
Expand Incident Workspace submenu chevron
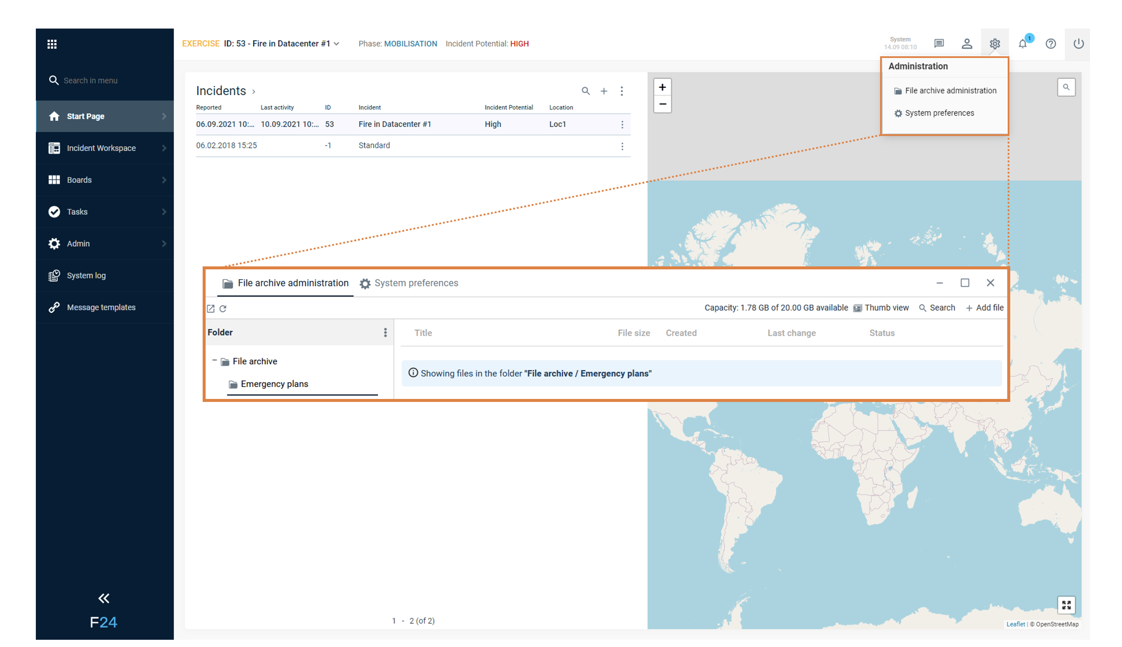[164, 148]
